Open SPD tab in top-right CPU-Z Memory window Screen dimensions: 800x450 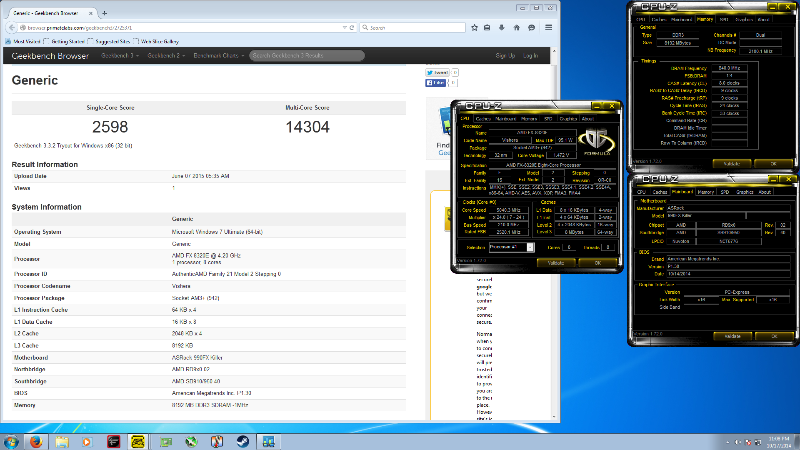[724, 20]
